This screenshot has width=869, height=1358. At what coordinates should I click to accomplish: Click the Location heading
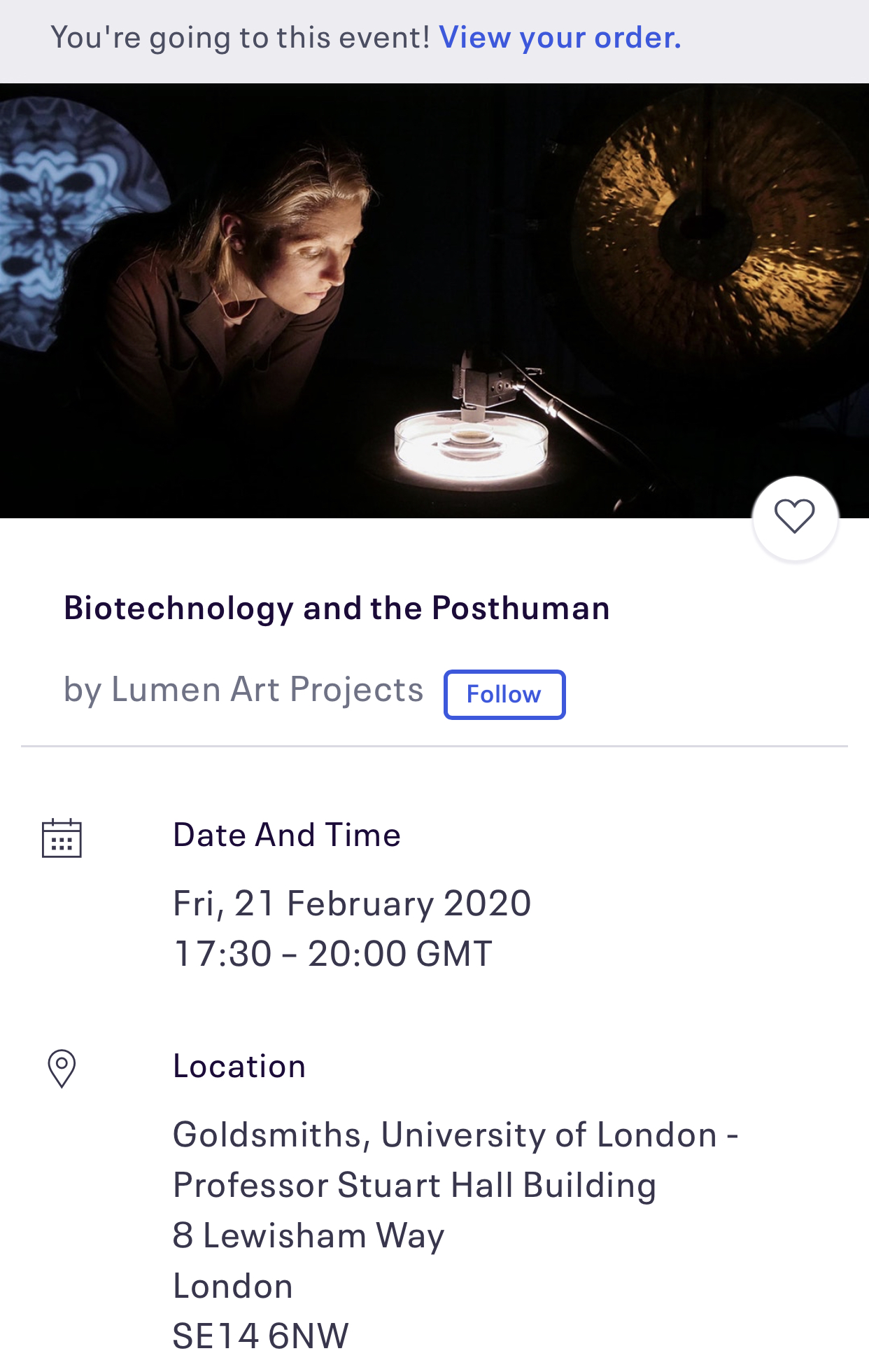click(x=239, y=1066)
